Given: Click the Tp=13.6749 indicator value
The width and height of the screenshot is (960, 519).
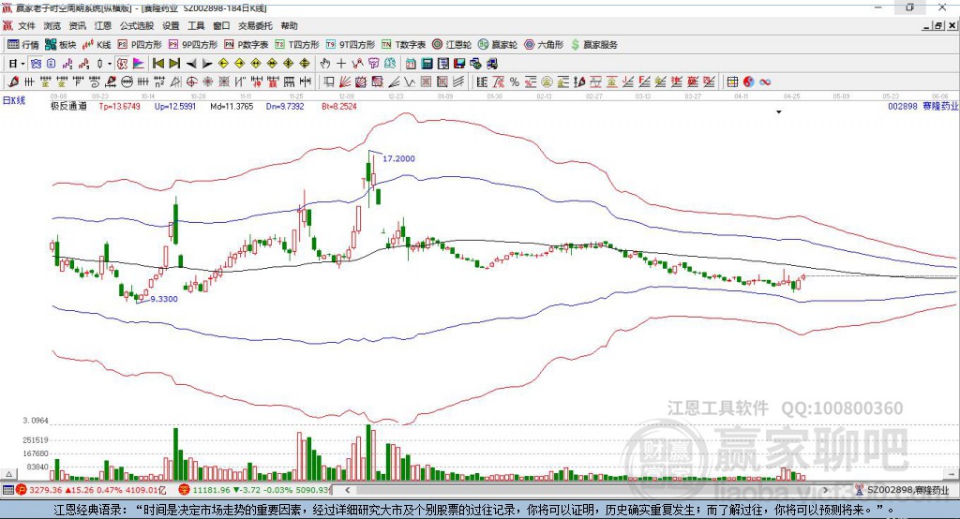Looking at the screenshot, I should [119, 107].
